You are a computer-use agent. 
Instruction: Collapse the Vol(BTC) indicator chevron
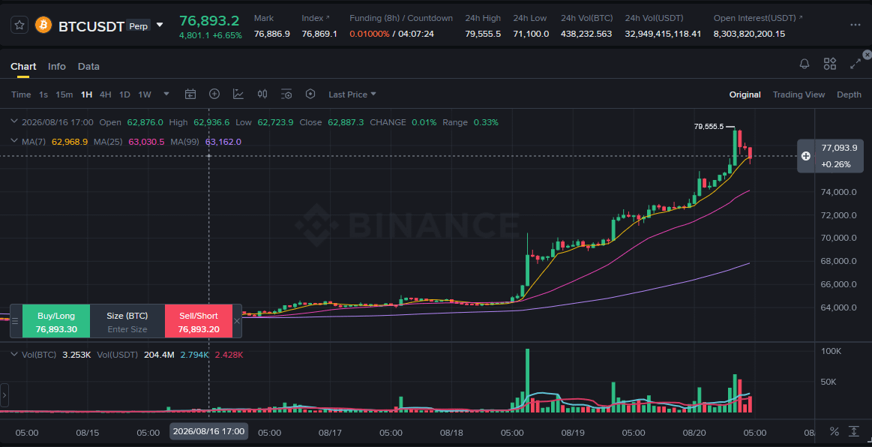(x=15, y=354)
